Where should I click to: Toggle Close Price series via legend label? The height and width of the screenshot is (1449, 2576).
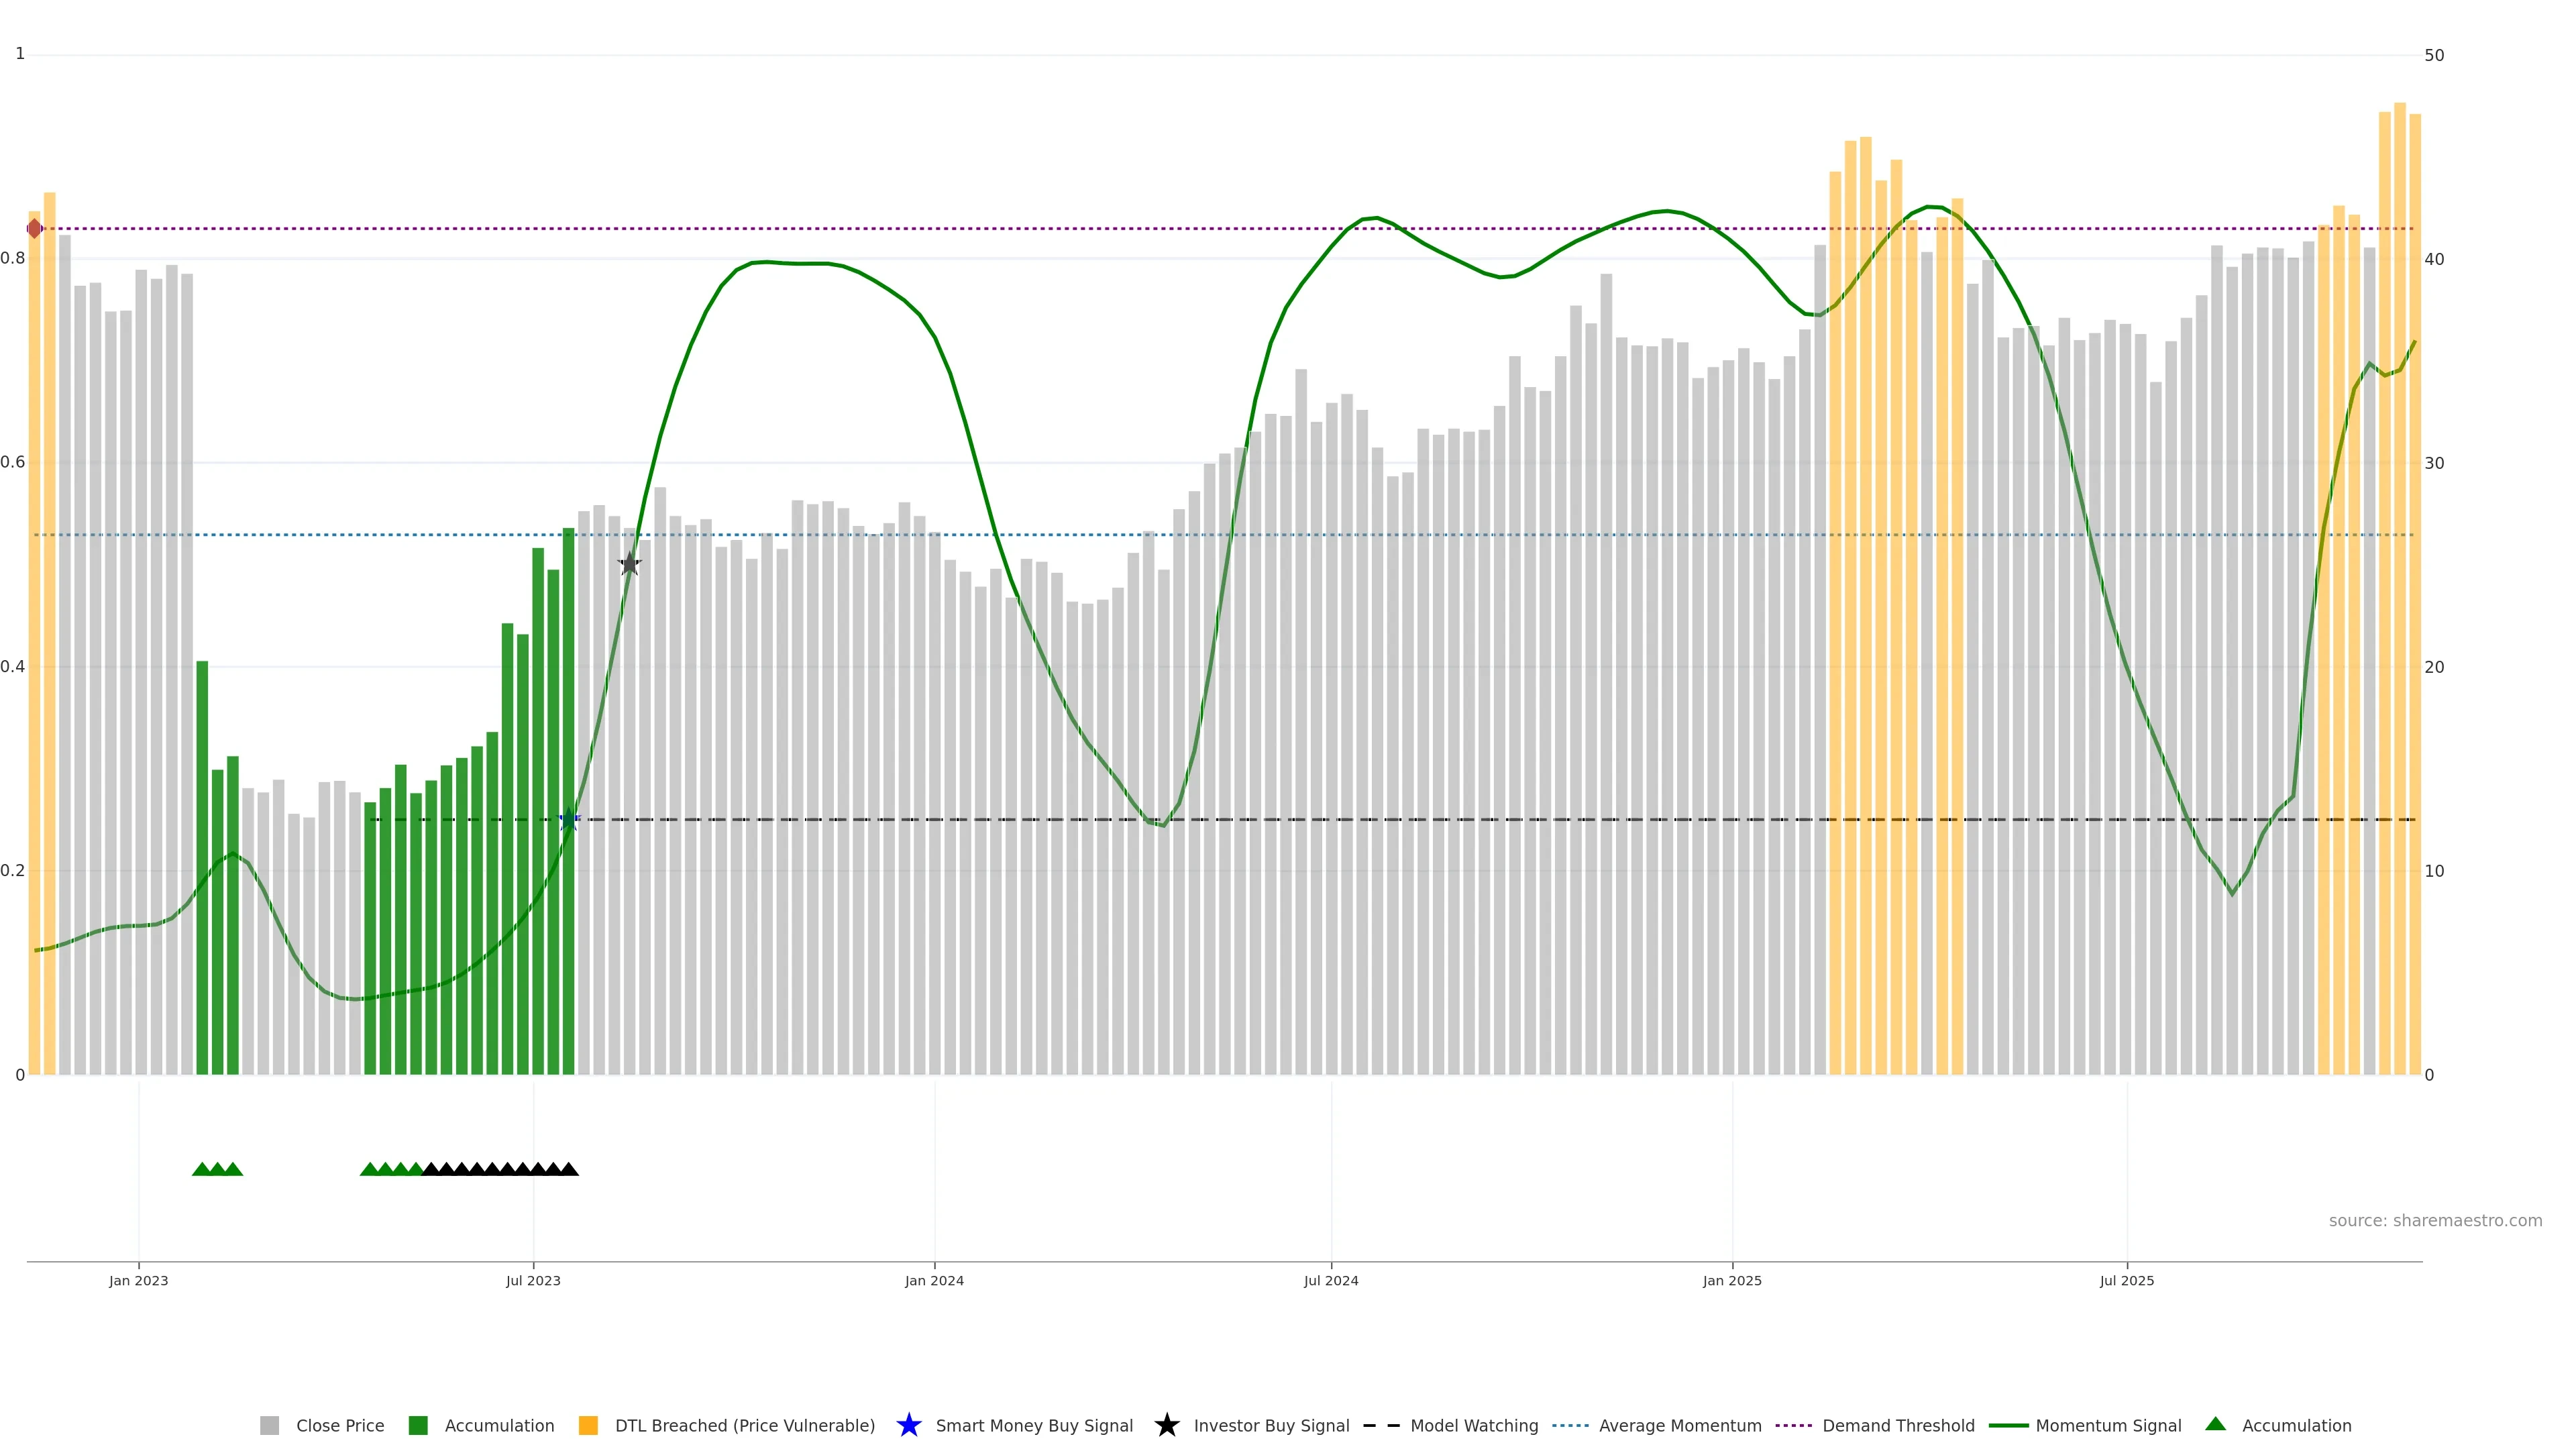click(340, 1425)
